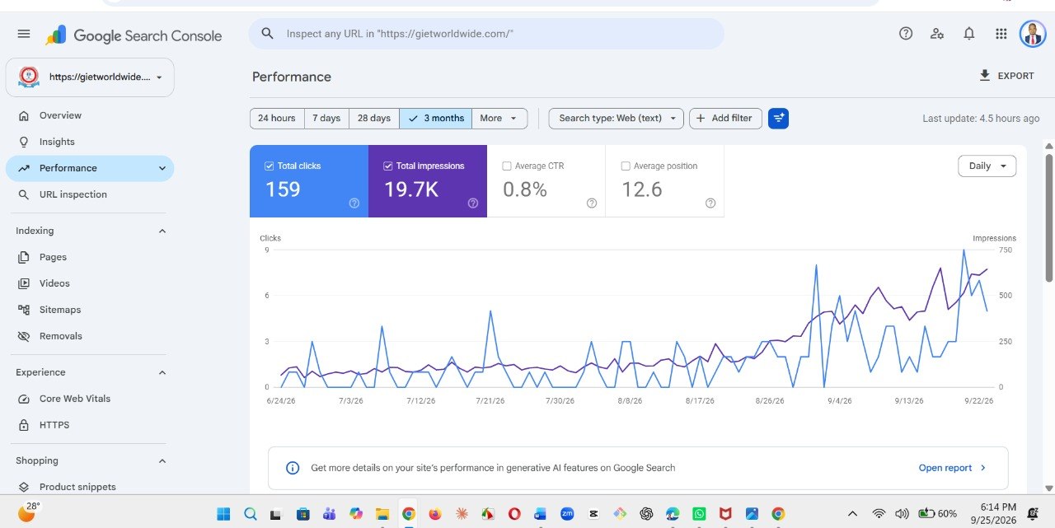
Task: Open URL inspection in sidebar
Action: point(90,194)
